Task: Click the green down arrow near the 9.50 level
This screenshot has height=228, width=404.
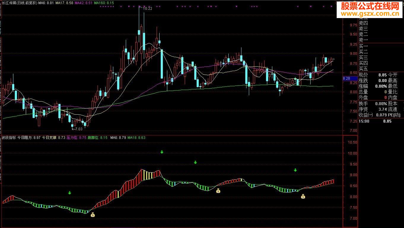Action: 195,162
